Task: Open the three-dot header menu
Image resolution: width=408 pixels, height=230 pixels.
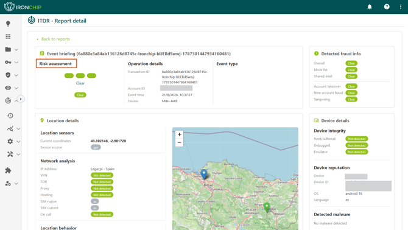Action: [x=401, y=7]
